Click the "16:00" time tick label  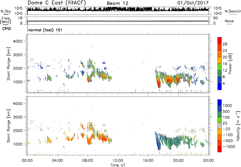[148, 161]
